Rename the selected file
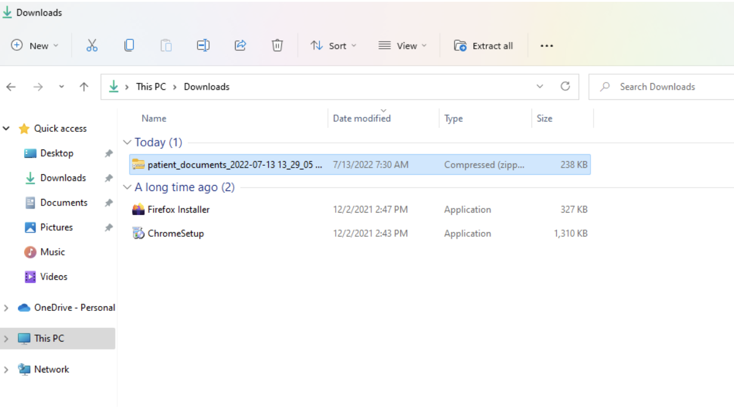Viewport: 734px width, 417px height. 202,45
